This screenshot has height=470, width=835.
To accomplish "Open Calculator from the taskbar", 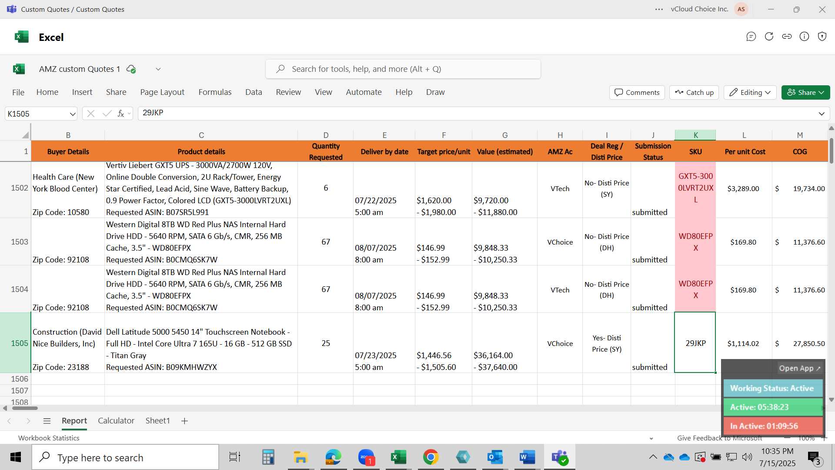I will point(268,457).
